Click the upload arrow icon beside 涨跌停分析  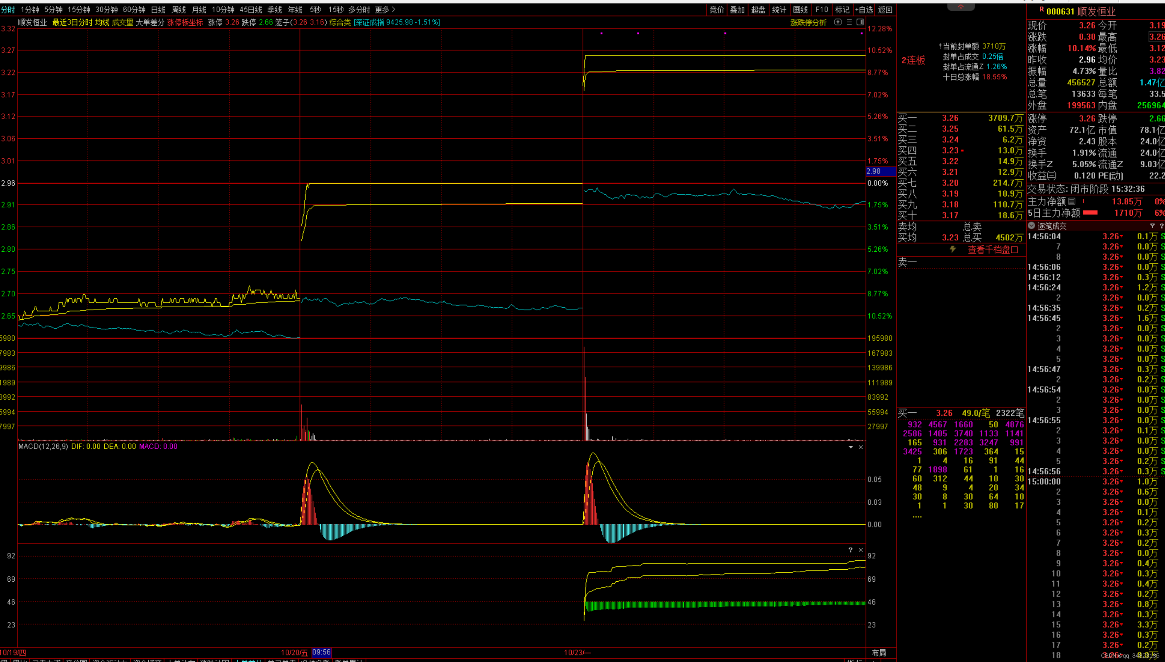pos(838,22)
